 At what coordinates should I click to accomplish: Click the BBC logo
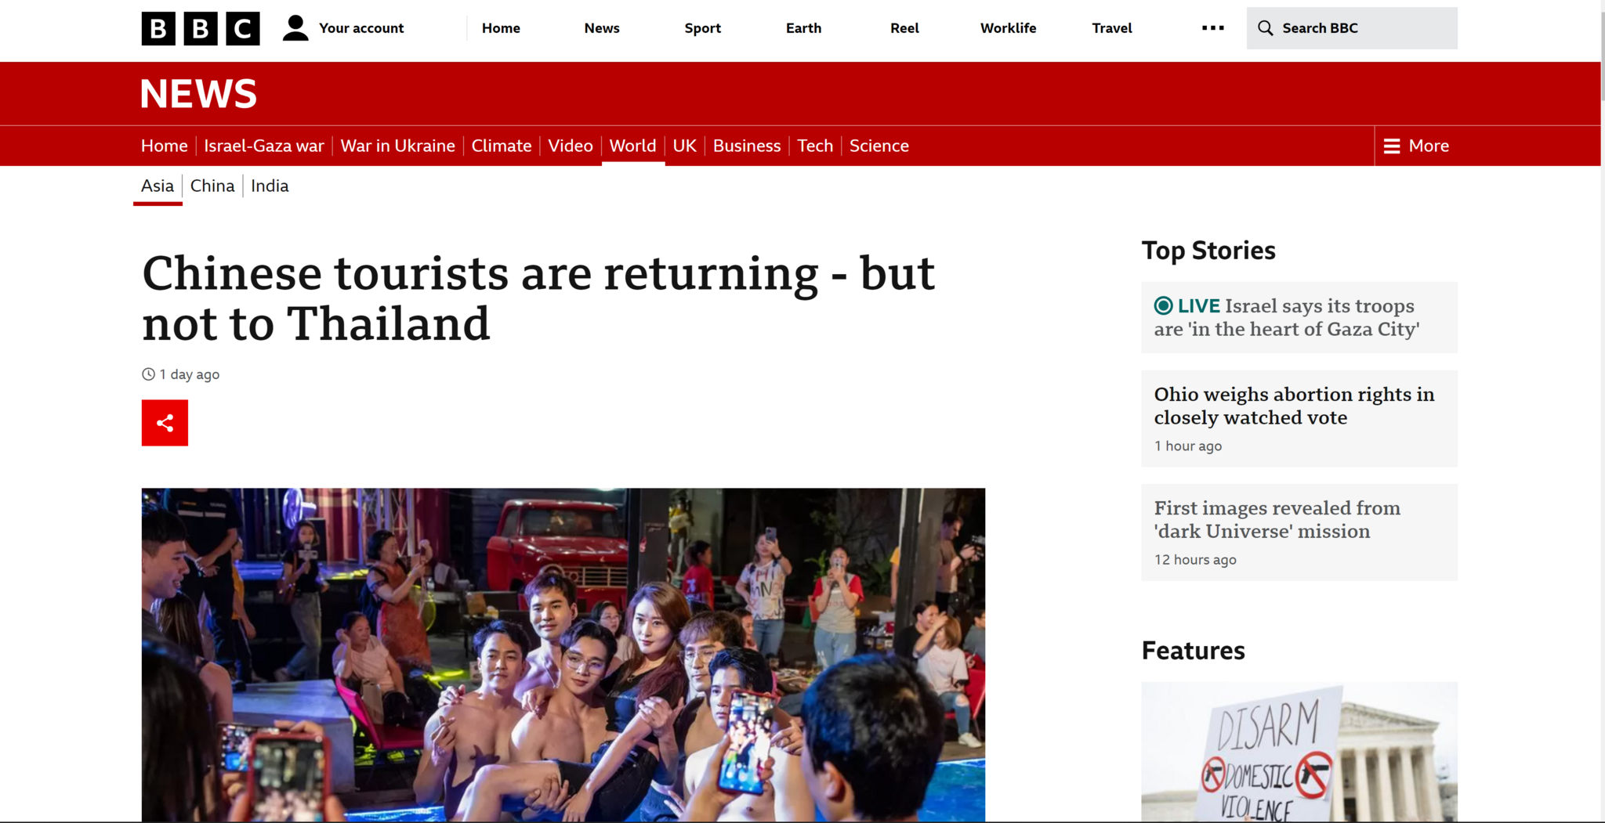point(201,28)
